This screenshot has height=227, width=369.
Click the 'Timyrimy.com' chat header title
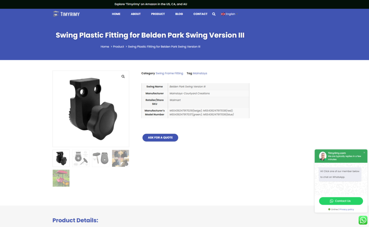pos(337,153)
